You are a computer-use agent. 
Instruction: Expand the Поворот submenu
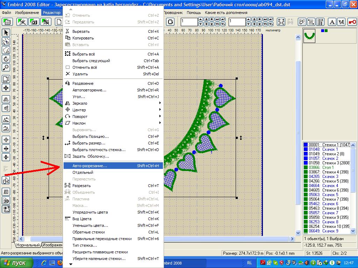112,117
